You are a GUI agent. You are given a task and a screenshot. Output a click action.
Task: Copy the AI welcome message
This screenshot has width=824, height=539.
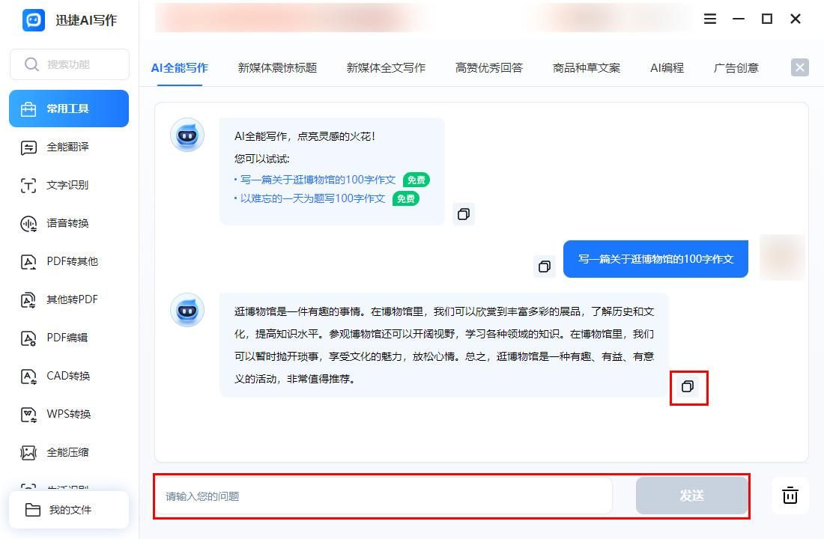tap(464, 214)
